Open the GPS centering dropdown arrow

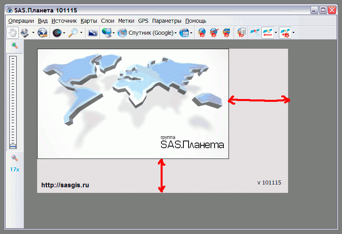(x=293, y=33)
